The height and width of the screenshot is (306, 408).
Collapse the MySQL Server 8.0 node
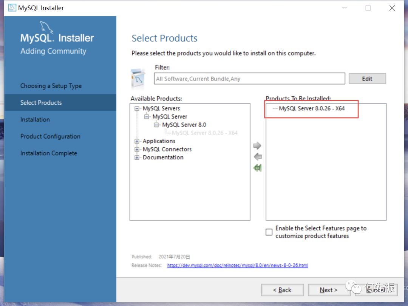pos(156,125)
